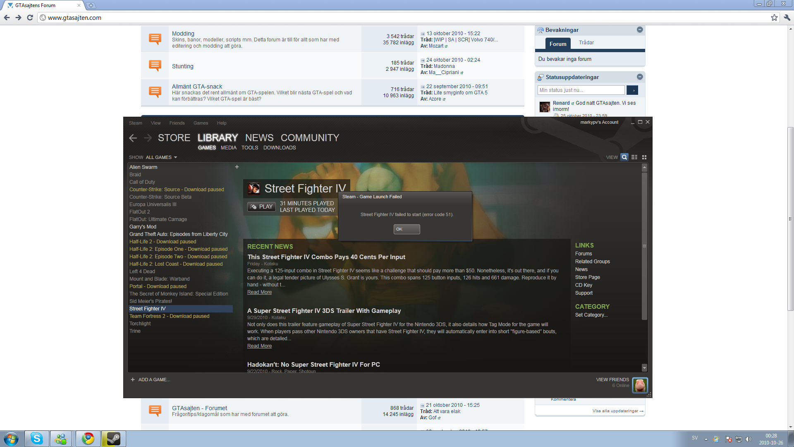The width and height of the screenshot is (794, 447).
Task: Reload the Chrome page
Action: click(30, 17)
